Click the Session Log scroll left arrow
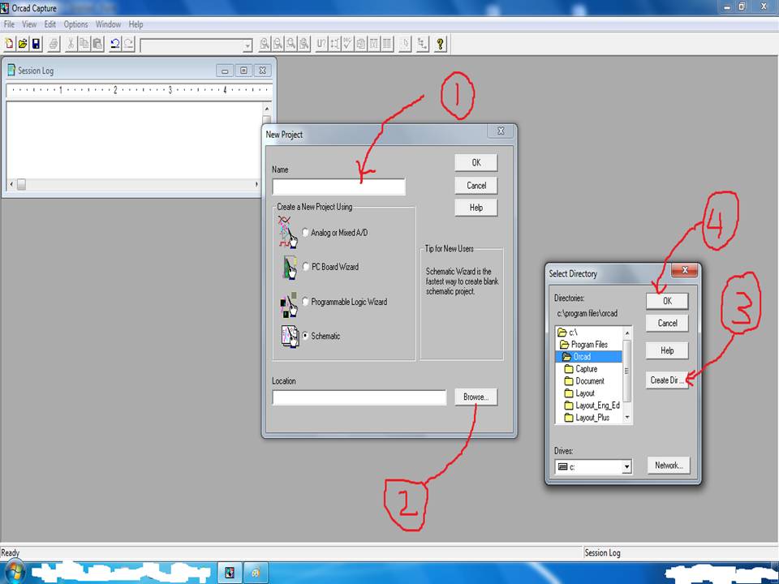 tap(12, 184)
